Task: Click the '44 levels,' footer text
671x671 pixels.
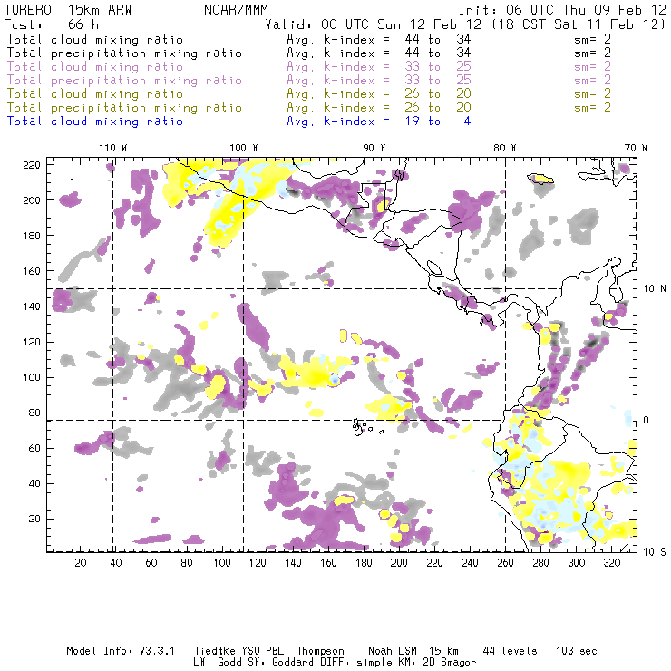Action: coord(512,651)
